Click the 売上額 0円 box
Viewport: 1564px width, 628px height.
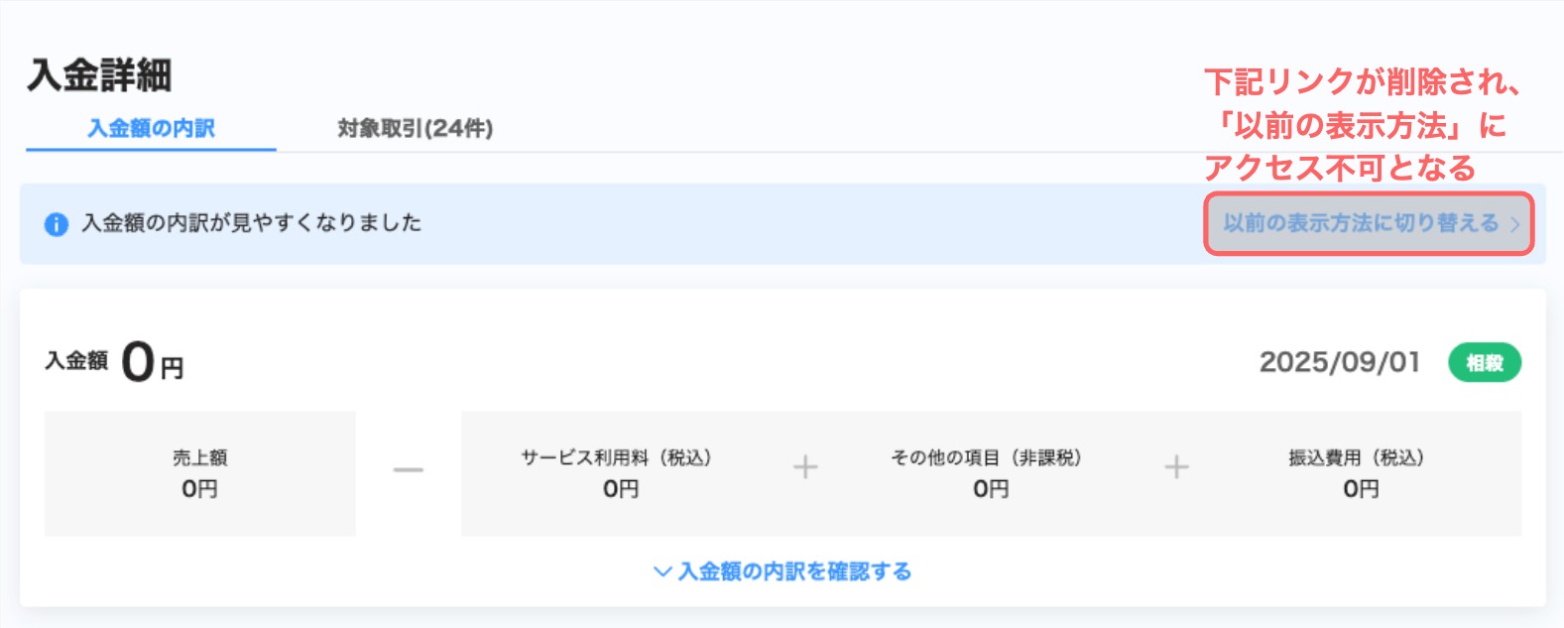199,474
